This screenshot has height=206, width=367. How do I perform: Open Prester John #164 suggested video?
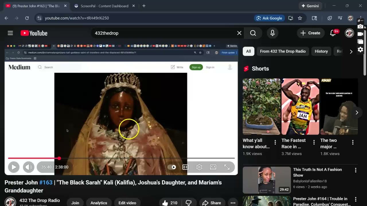tap(322, 201)
